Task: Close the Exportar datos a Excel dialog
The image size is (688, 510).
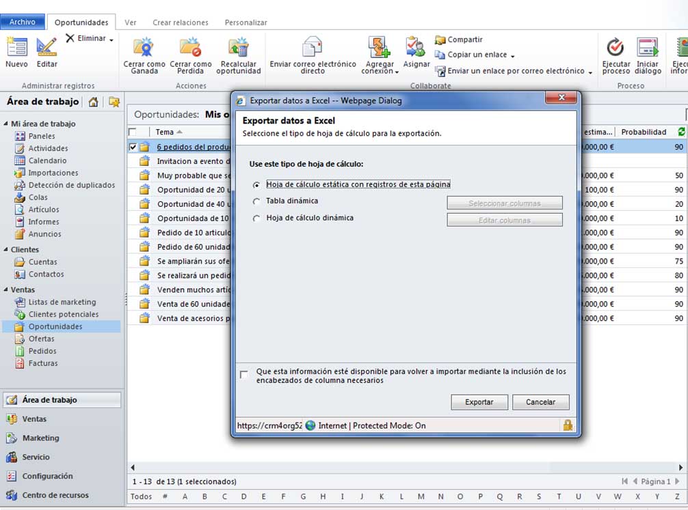Action: (561, 97)
